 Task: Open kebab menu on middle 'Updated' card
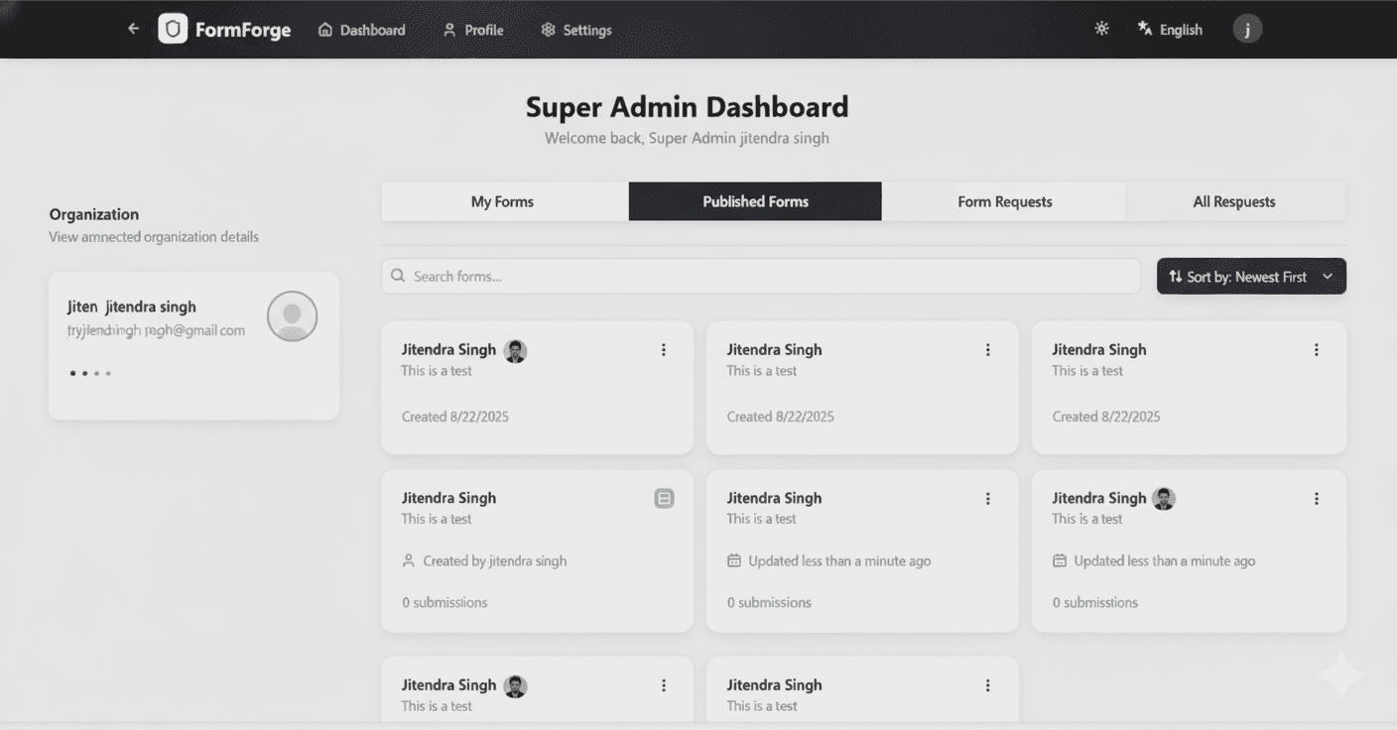tap(987, 499)
